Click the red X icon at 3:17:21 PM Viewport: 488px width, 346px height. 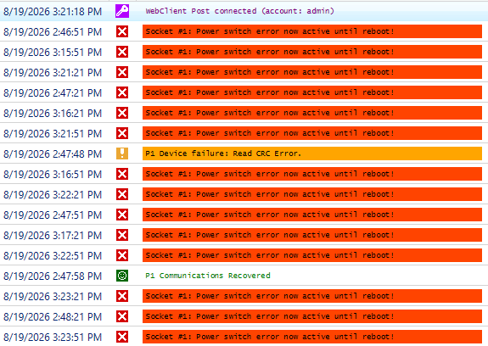[x=122, y=235]
